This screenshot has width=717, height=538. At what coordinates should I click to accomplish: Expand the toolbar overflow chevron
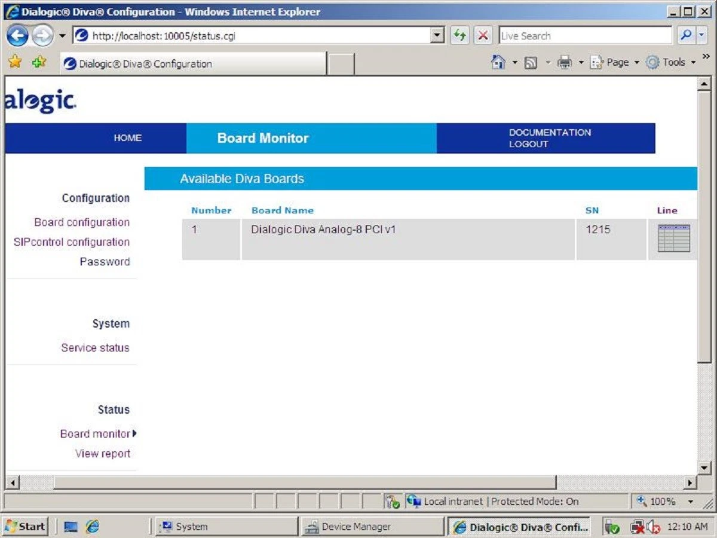point(706,56)
